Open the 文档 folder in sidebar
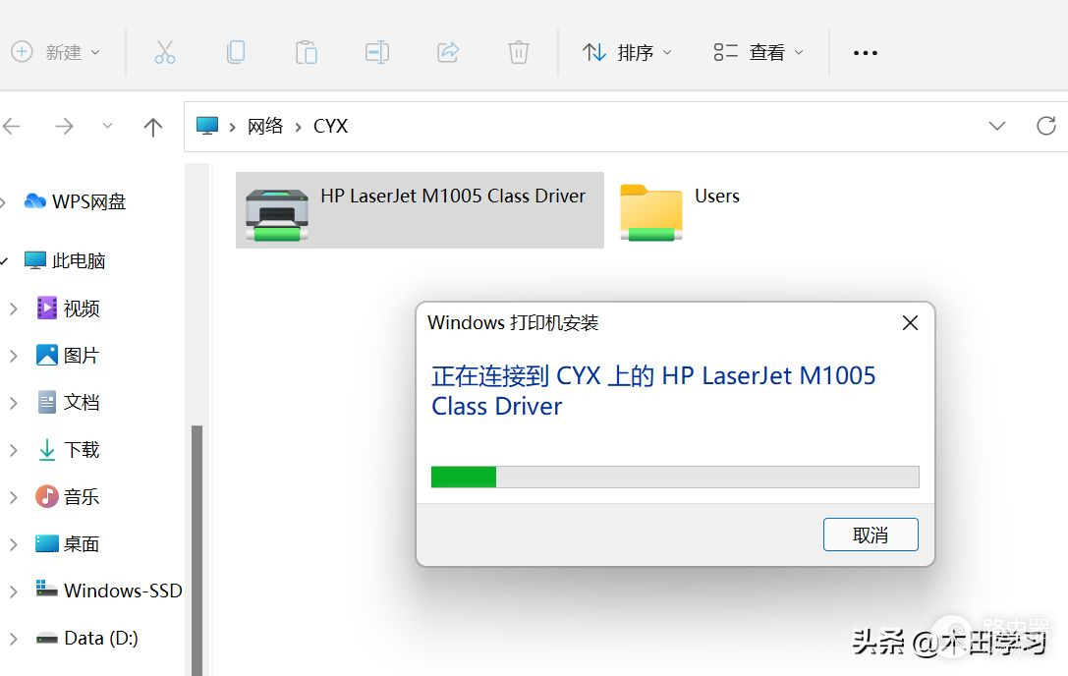The width and height of the screenshot is (1068, 676). (x=68, y=402)
